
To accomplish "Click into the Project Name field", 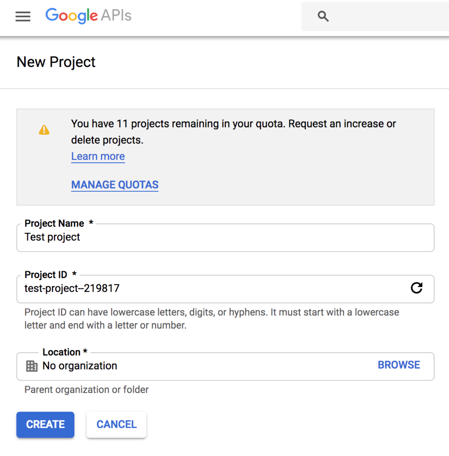I will 225,237.
